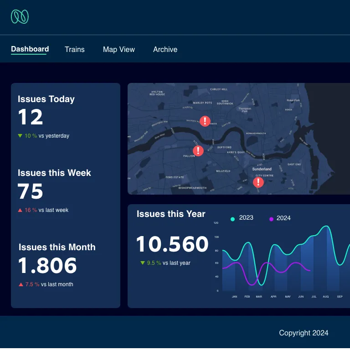Select the Issues this Week value 75
Viewport: 350px width, 350px height.
tap(31, 192)
